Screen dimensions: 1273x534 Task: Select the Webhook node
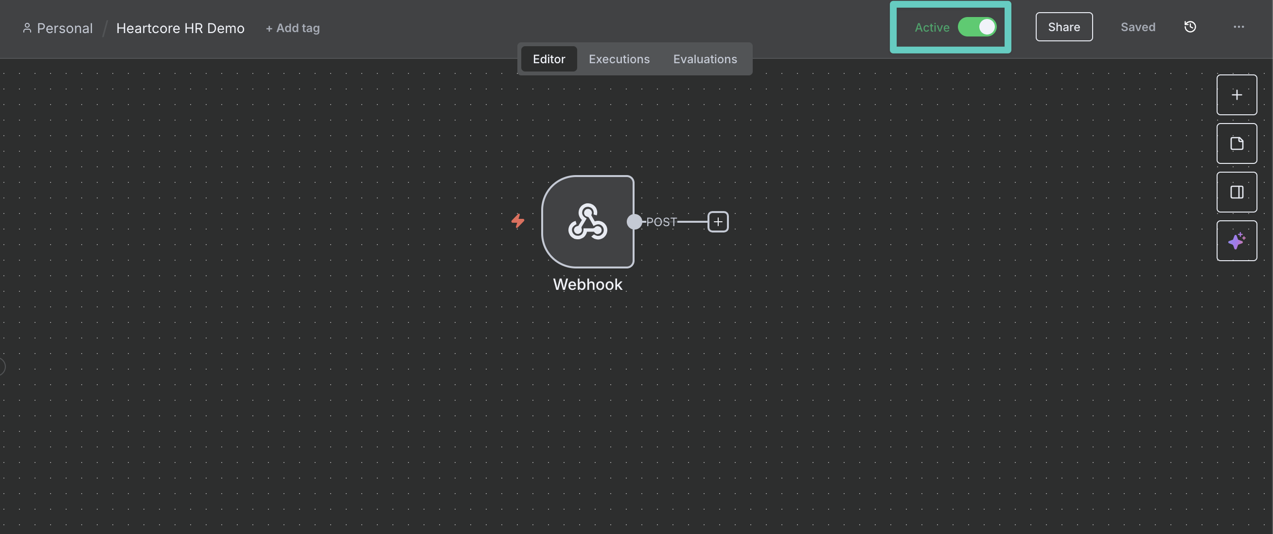click(587, 221)
